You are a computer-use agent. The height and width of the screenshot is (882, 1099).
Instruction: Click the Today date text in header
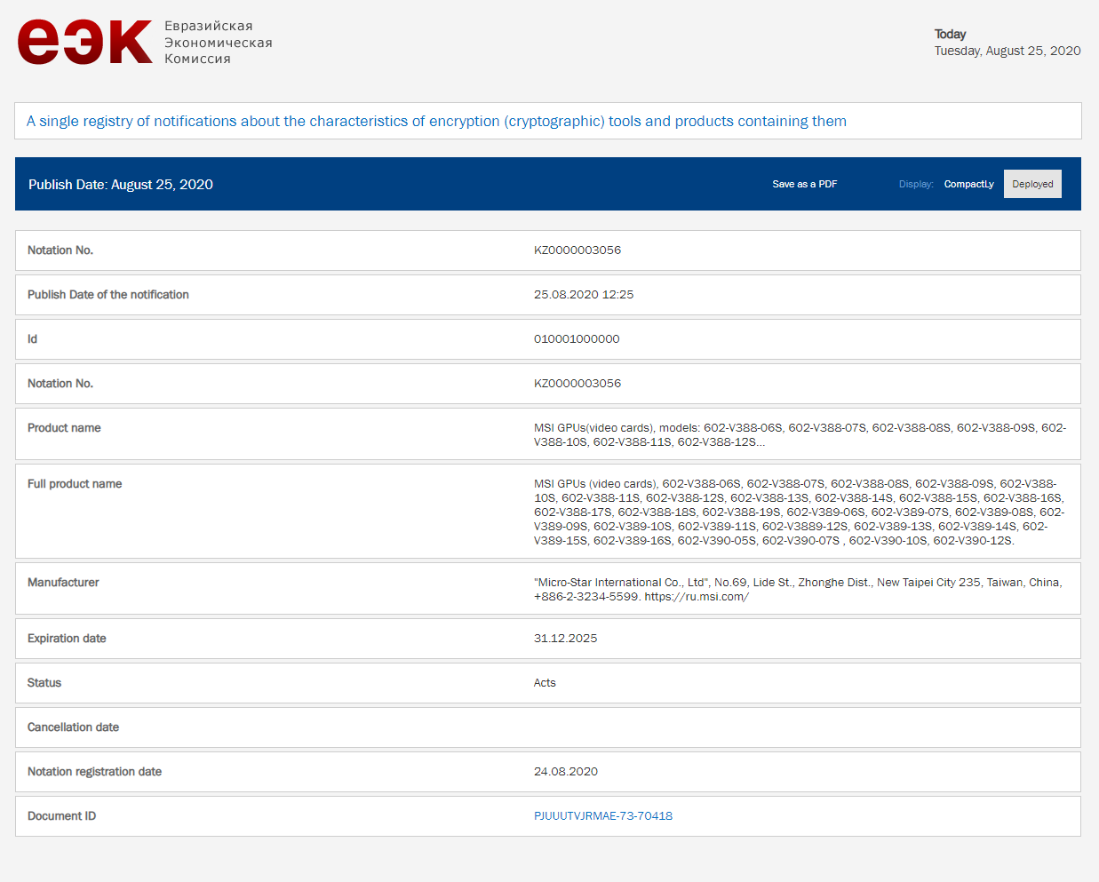[1007, 51]
